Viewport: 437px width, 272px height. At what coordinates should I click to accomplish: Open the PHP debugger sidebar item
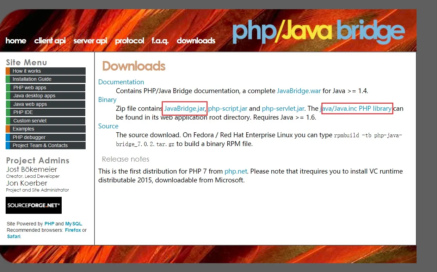29,137
